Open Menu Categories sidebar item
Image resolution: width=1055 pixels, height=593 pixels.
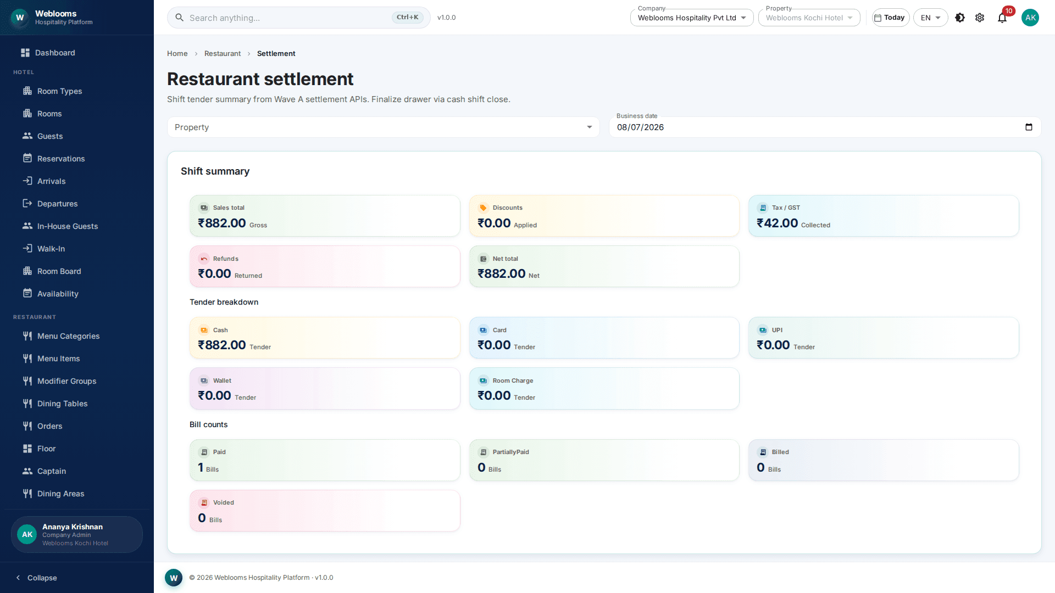[77, 336]
